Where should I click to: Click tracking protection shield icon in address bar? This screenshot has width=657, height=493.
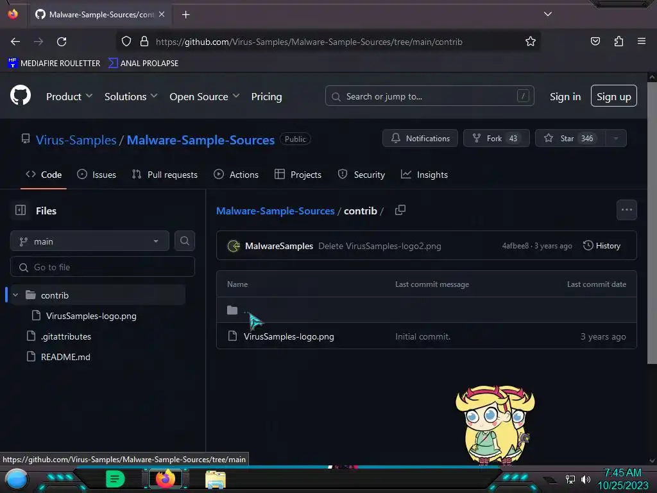coord(126,42)
